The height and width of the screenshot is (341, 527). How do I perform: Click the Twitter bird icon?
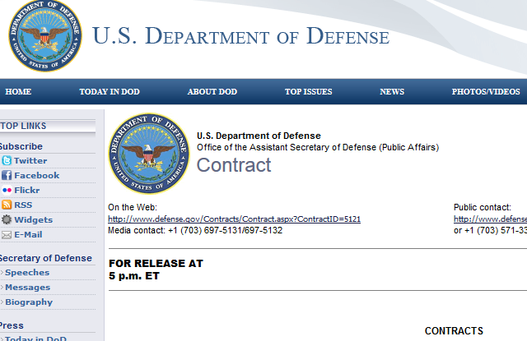[x=7, y=160]
